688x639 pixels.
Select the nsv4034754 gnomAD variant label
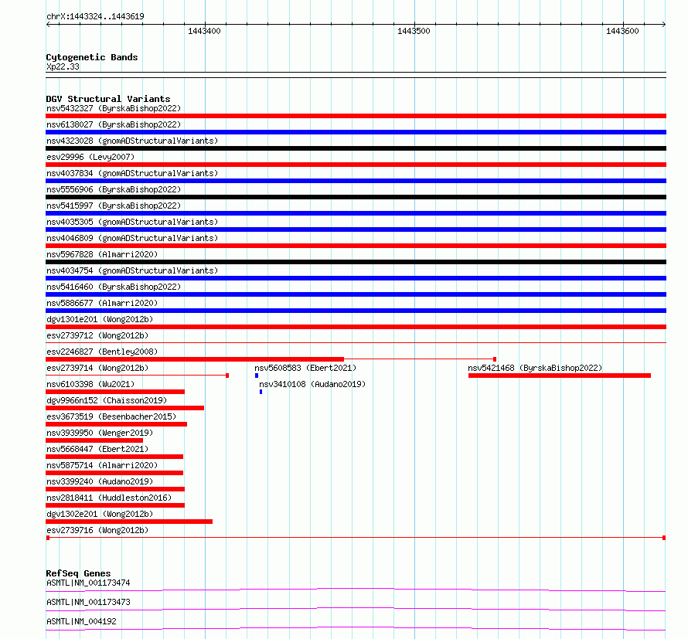tap(132, 270)
